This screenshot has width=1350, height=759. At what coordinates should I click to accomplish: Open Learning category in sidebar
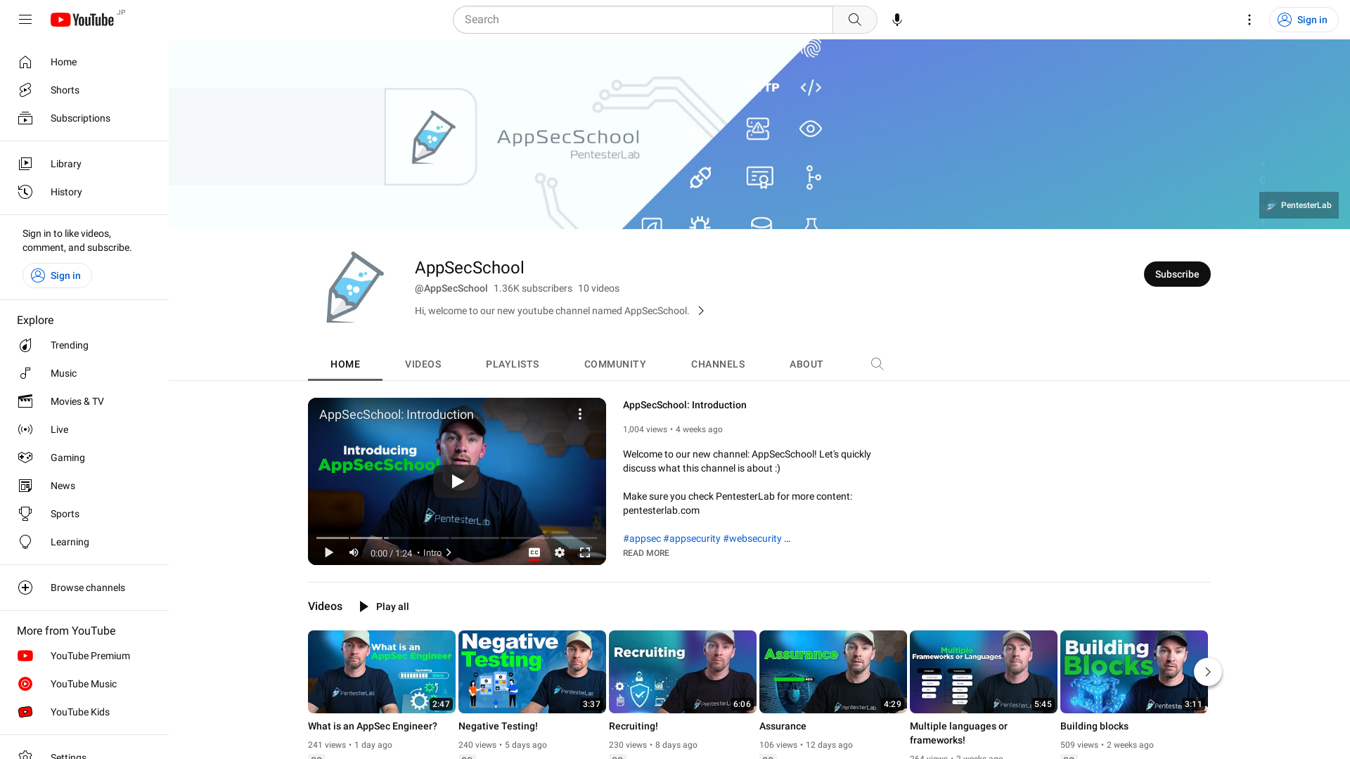coord(84,542)
